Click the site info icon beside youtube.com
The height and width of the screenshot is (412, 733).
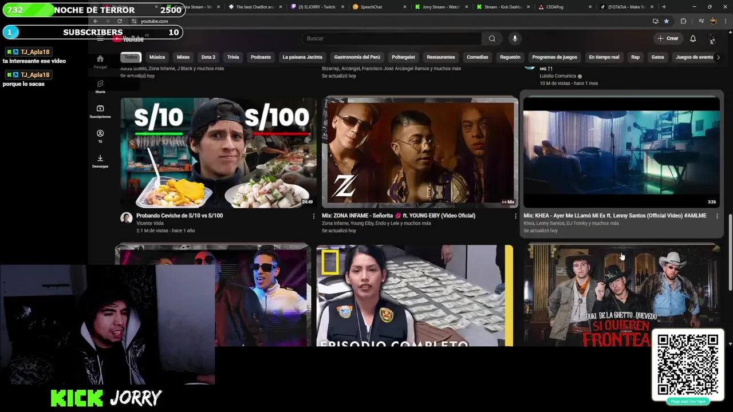133,21
